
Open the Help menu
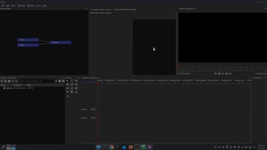point(45,5)
